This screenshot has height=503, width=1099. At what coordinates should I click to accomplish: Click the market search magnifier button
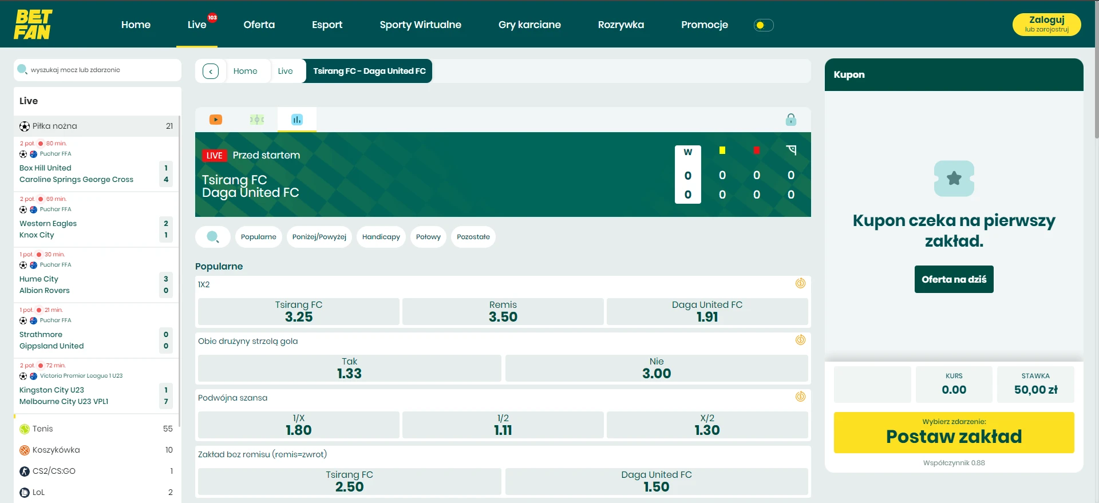tap(213, 237)
